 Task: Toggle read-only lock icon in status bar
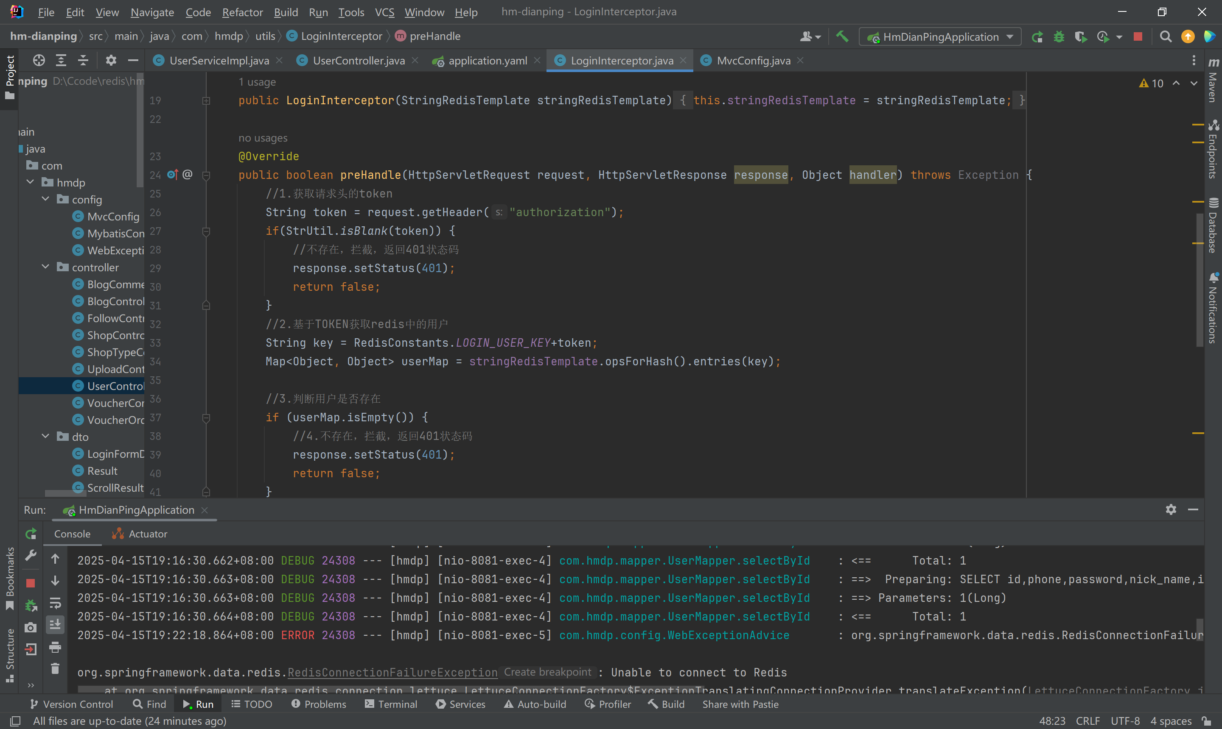(1206, 721)
